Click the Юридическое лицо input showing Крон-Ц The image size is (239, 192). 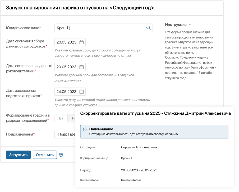point(93,28)
